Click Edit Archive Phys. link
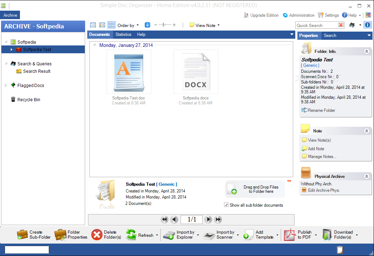 [x=321, y=190]
